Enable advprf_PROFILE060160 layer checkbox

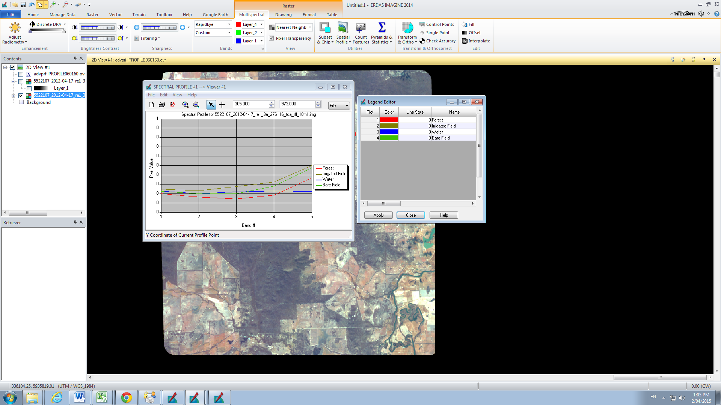tap(21, 74)
